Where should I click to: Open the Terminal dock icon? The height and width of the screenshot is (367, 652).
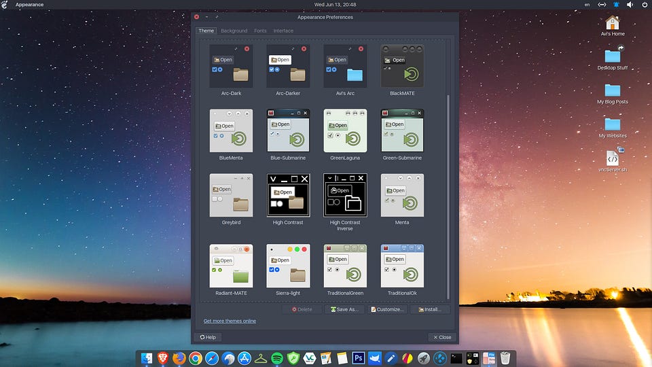point(456,357)
